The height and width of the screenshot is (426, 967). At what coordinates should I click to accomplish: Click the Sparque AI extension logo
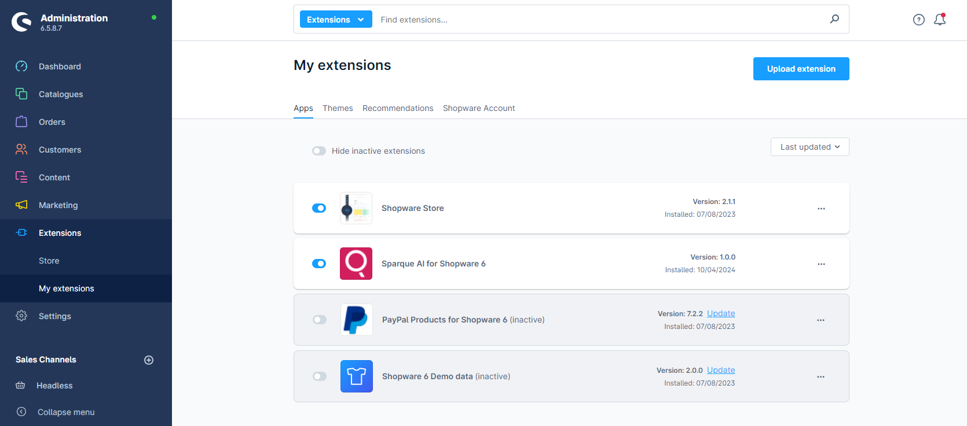[x=356, y=264]
